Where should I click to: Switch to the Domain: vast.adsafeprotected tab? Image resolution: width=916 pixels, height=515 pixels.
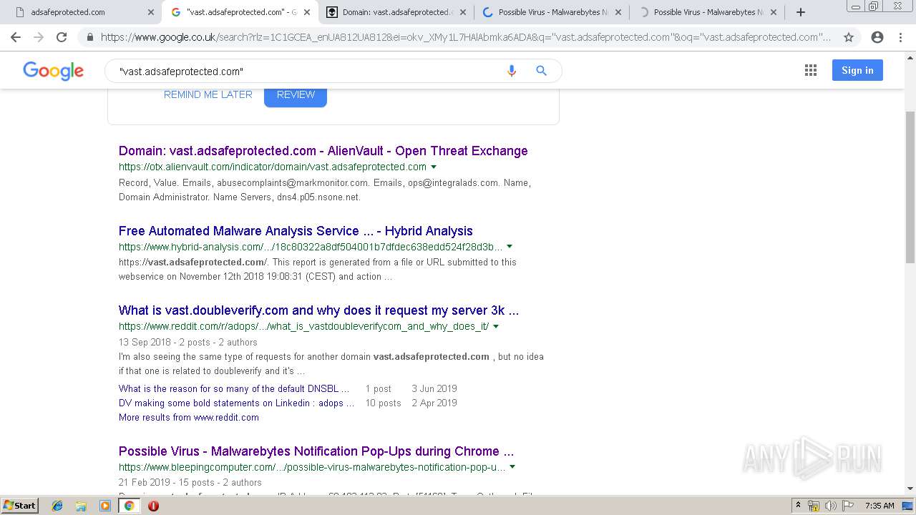[x=396, y=12]
